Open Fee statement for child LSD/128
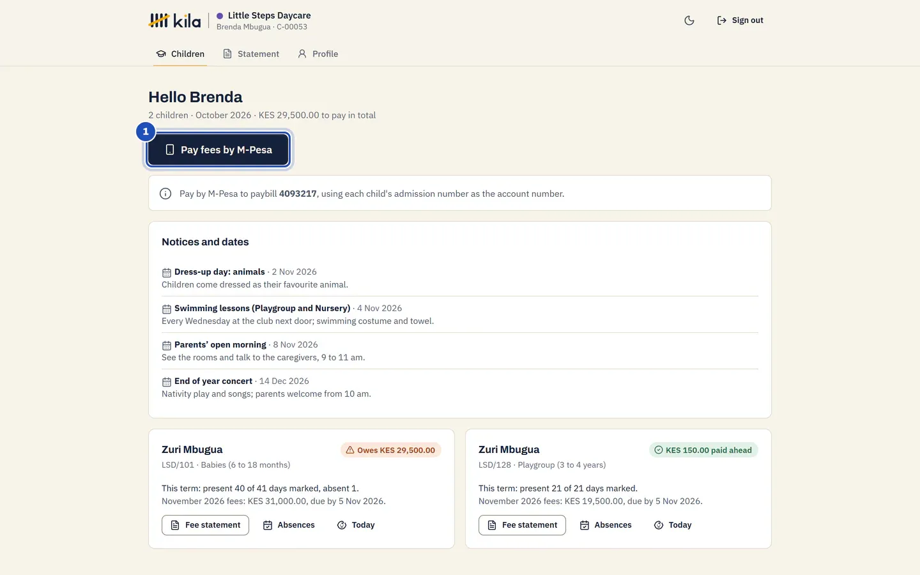 (x=522, y=525)
